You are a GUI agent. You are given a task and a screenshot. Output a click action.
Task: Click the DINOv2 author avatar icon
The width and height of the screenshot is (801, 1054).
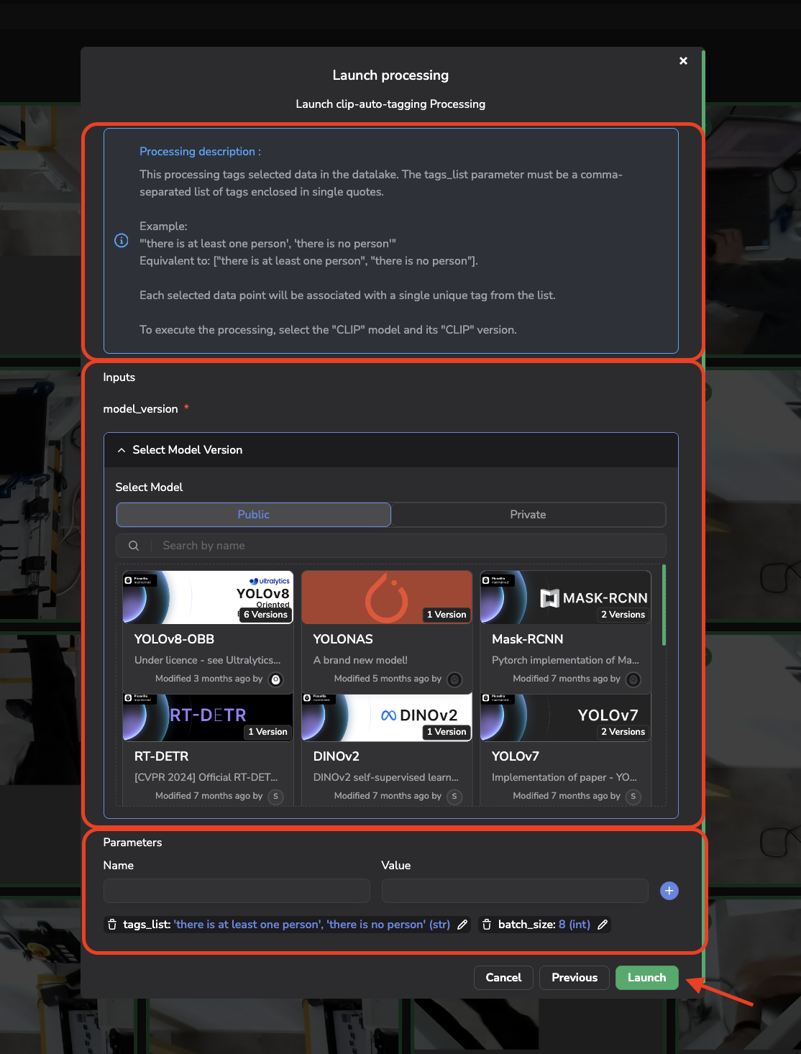tap(454, 797)
